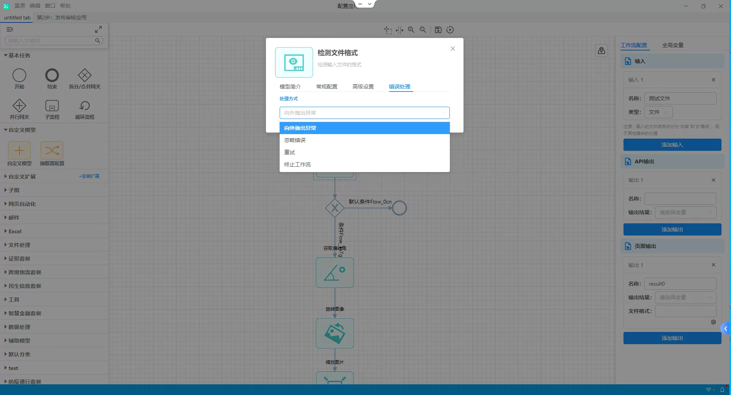Open settings gear in 页面输出 section
This screenshot has height=395, width=731.
[714, 322]
